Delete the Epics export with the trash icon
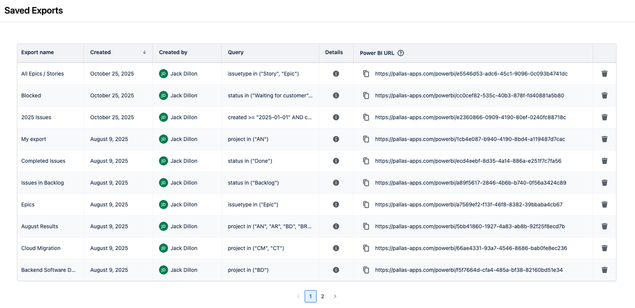Viewport: 635px width, 308px height. point(604,204)
